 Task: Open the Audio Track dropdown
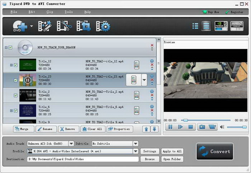(x=71, y=144)
